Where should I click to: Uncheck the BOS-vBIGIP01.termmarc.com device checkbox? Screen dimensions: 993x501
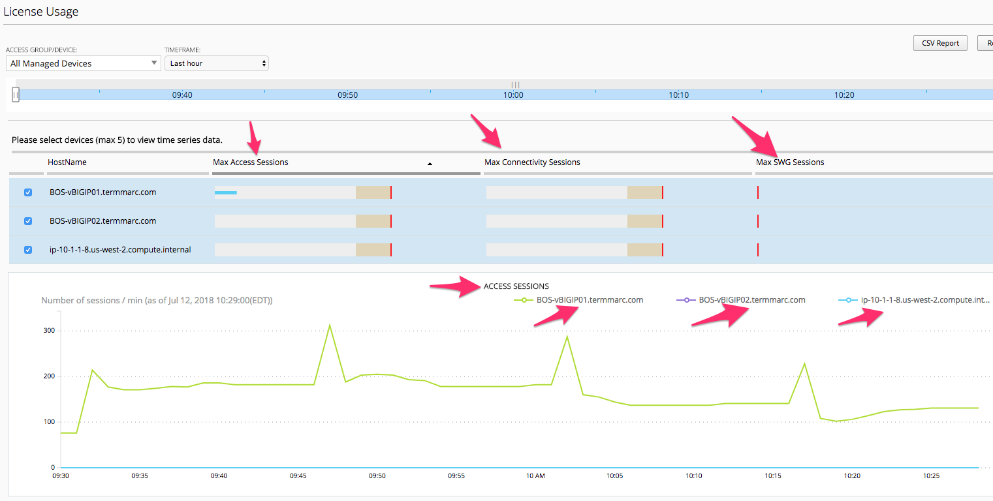tap(28, 192)
